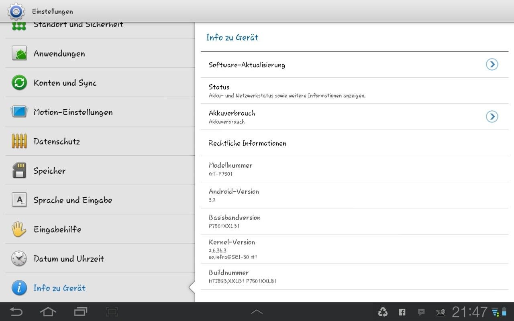Tap the Datenschutz fence icon
514x321 pixels.
pos(19,141)
